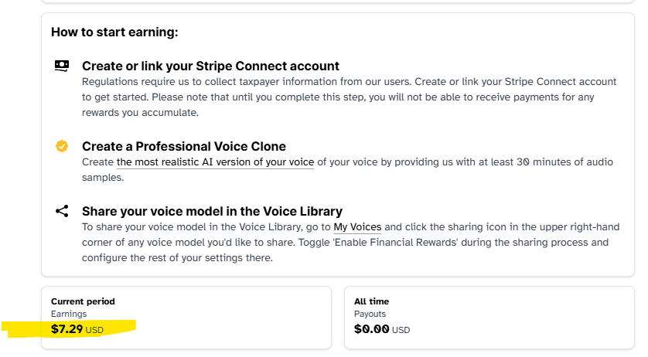
Task: Click the $0.00 payouts amount
Action: point(371,329)
